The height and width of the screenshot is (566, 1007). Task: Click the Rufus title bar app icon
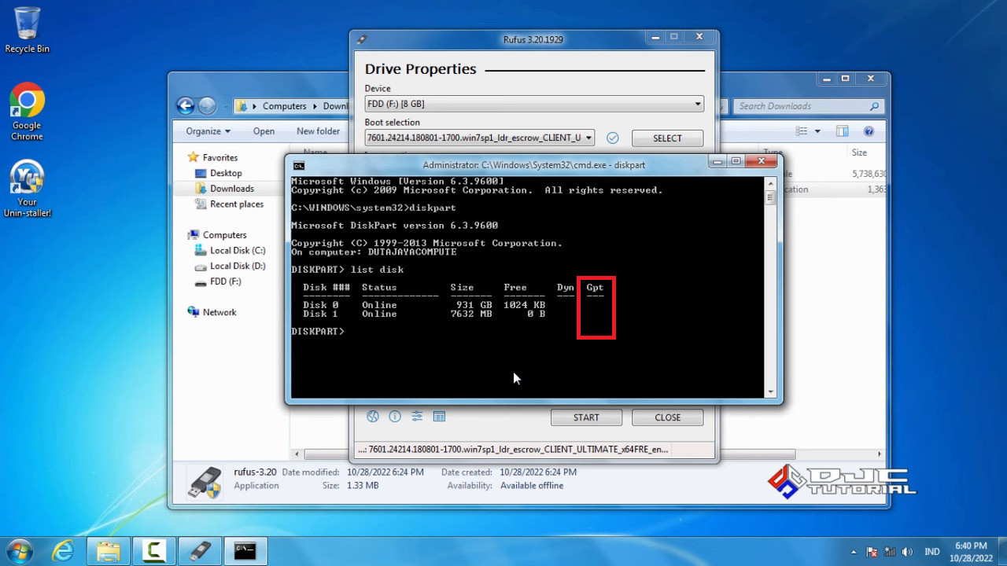click(362, 39)
